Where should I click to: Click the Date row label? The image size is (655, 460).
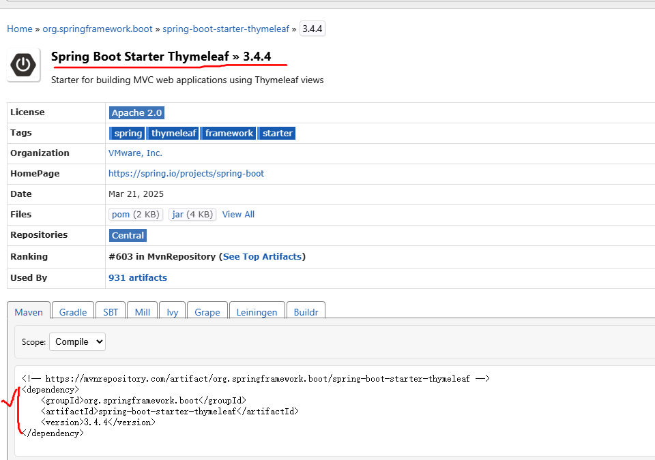pyautogui.click(x=21, y=194)
